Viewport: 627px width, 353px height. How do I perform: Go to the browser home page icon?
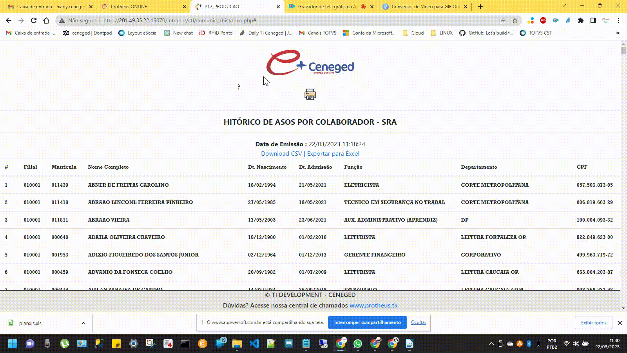[x=46, y=20]
